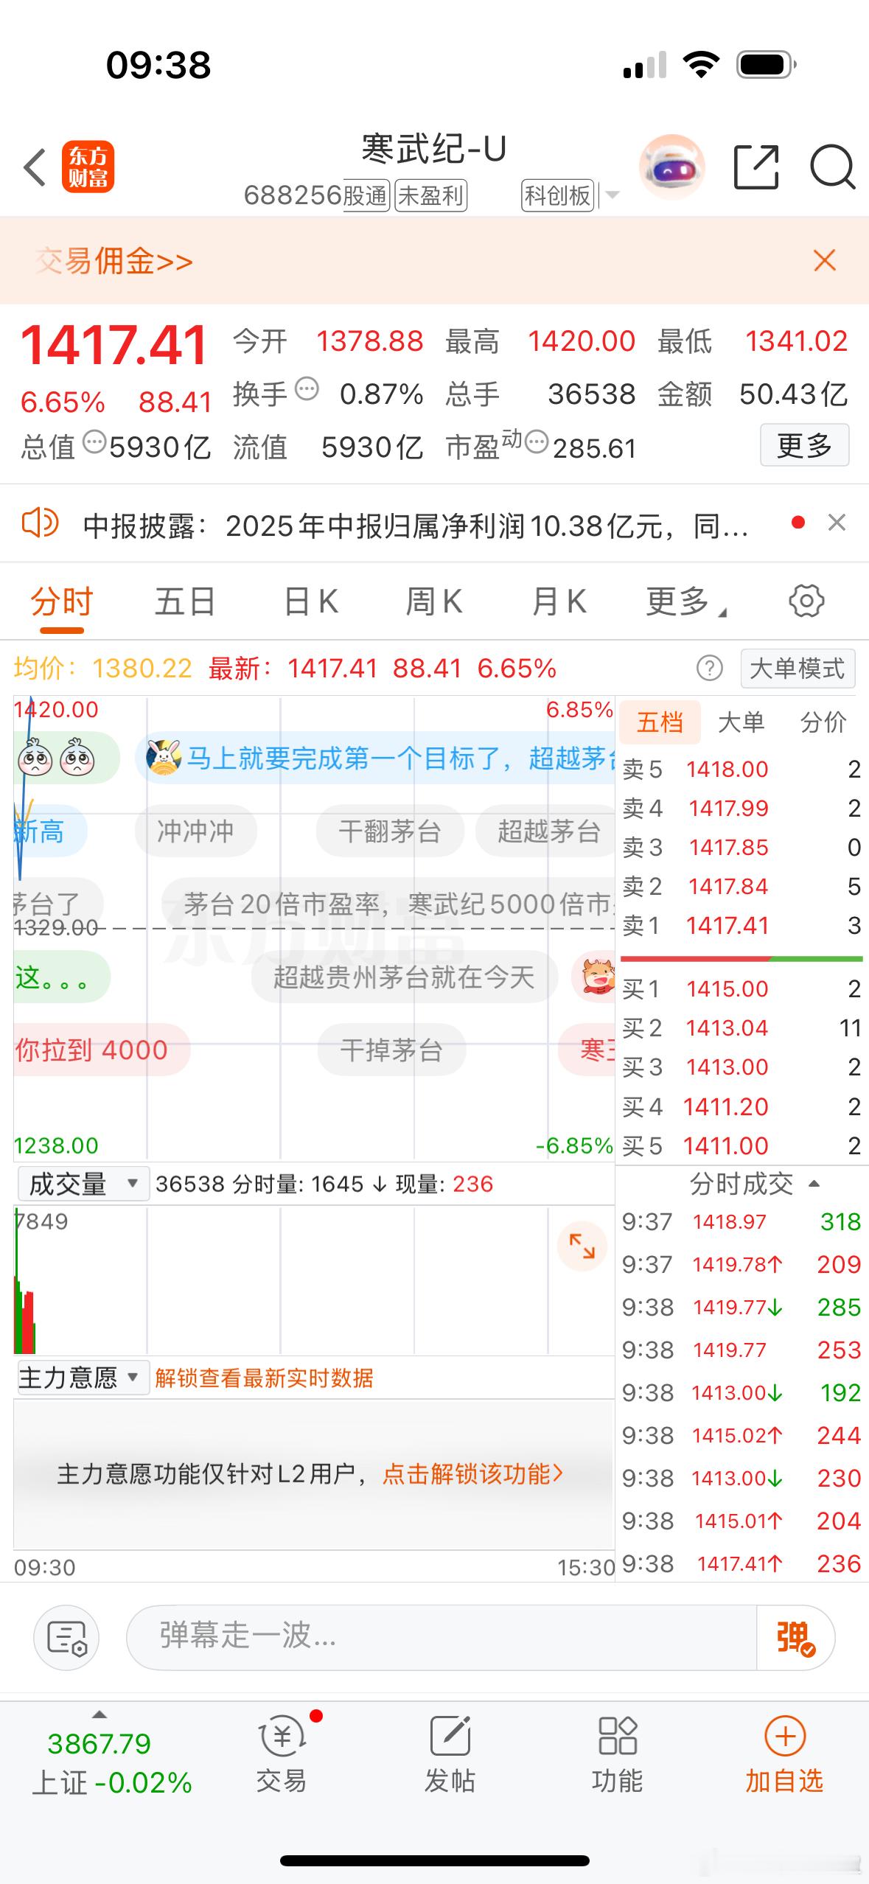Screen dimensions: 869x1884
Task: Tap the 卖5 1418.00 order row
Action: point(741,770)
